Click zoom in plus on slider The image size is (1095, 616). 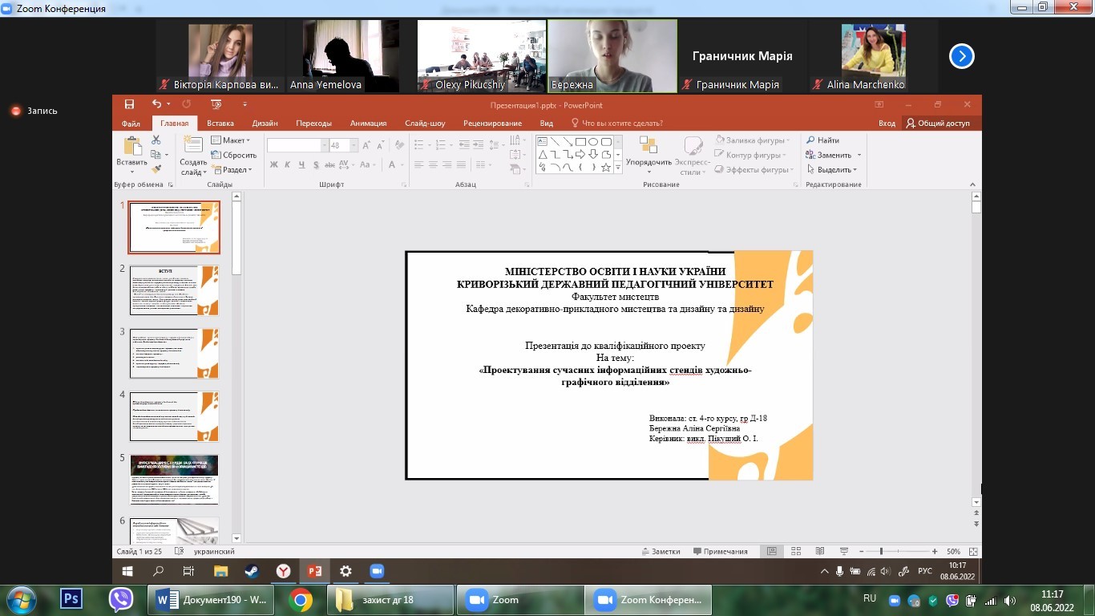935,551
